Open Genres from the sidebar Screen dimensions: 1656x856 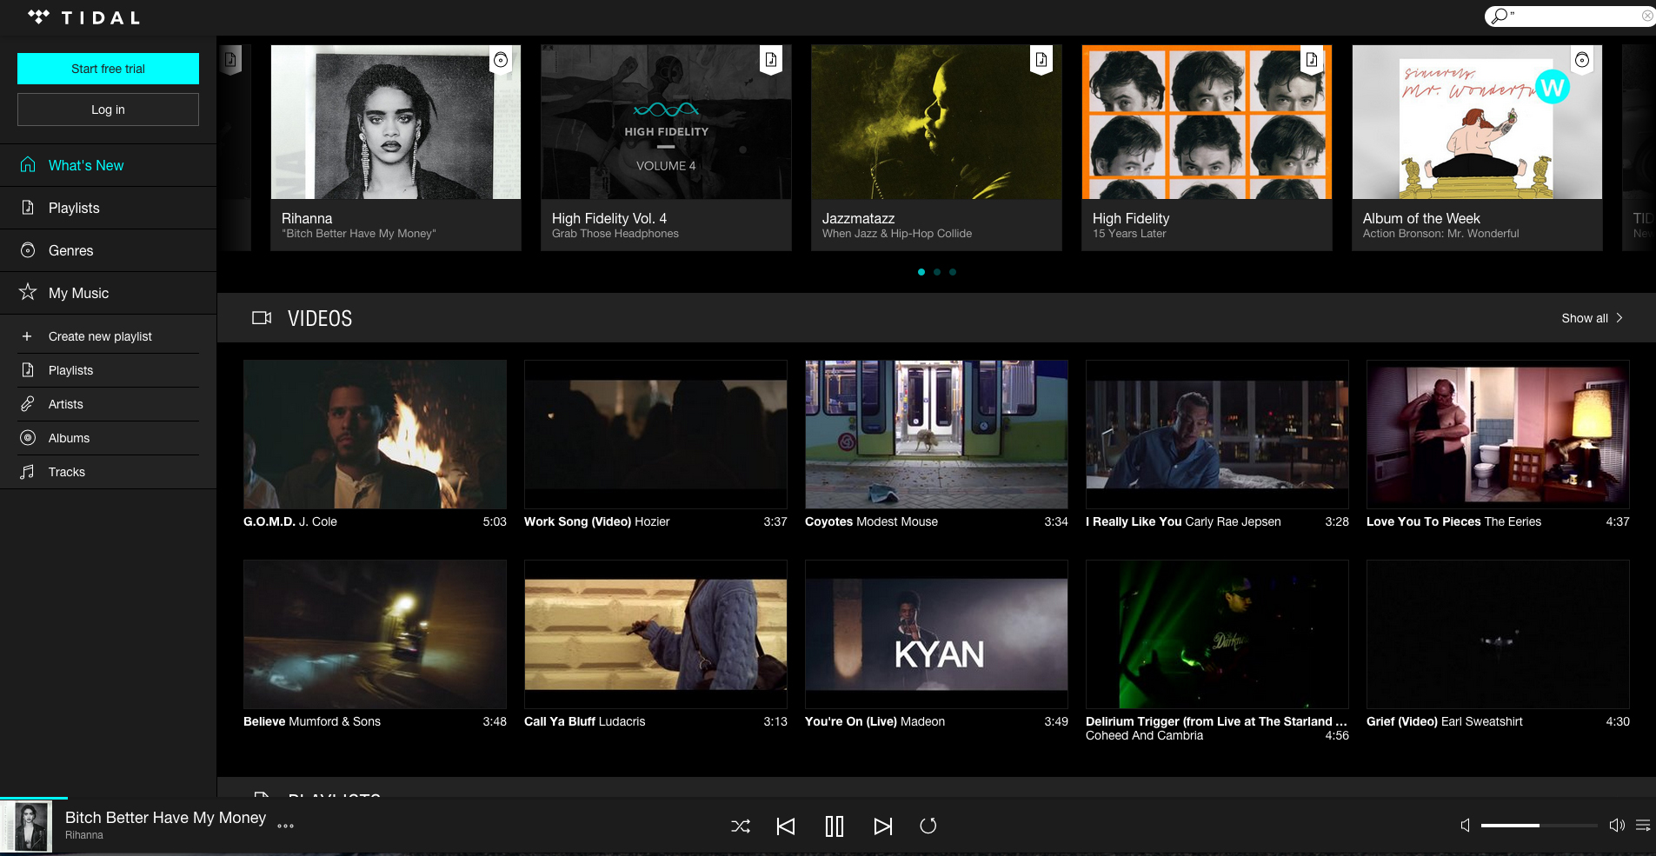(x=70, y=250)
